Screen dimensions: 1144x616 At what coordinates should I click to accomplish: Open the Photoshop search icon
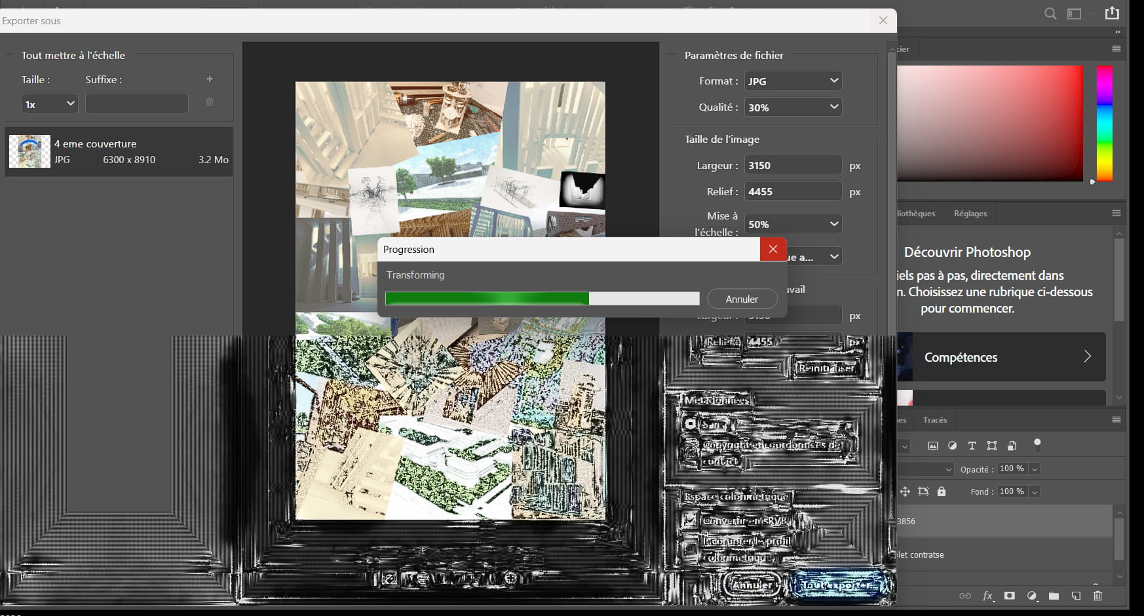[1050, 14]
